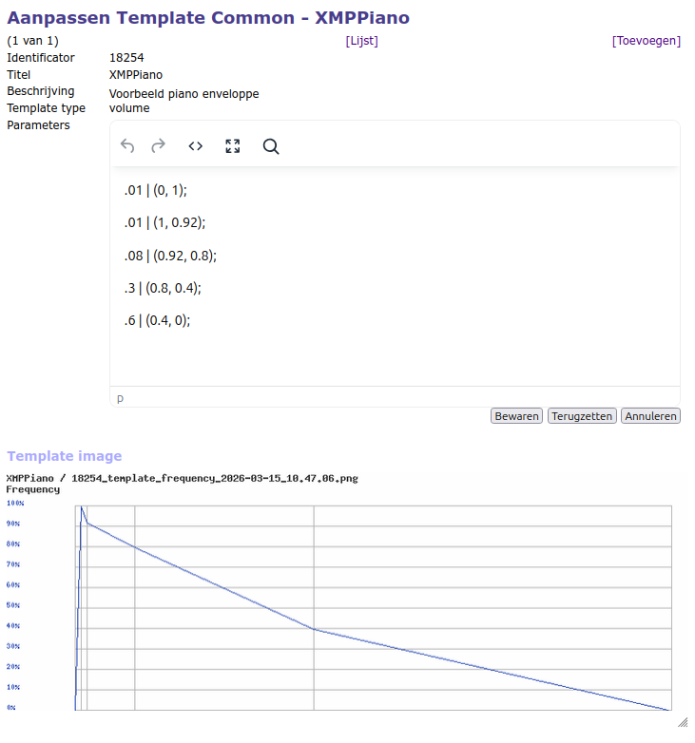Click the "Aanpassen Template Common - XMPPiano" page title

208,18
